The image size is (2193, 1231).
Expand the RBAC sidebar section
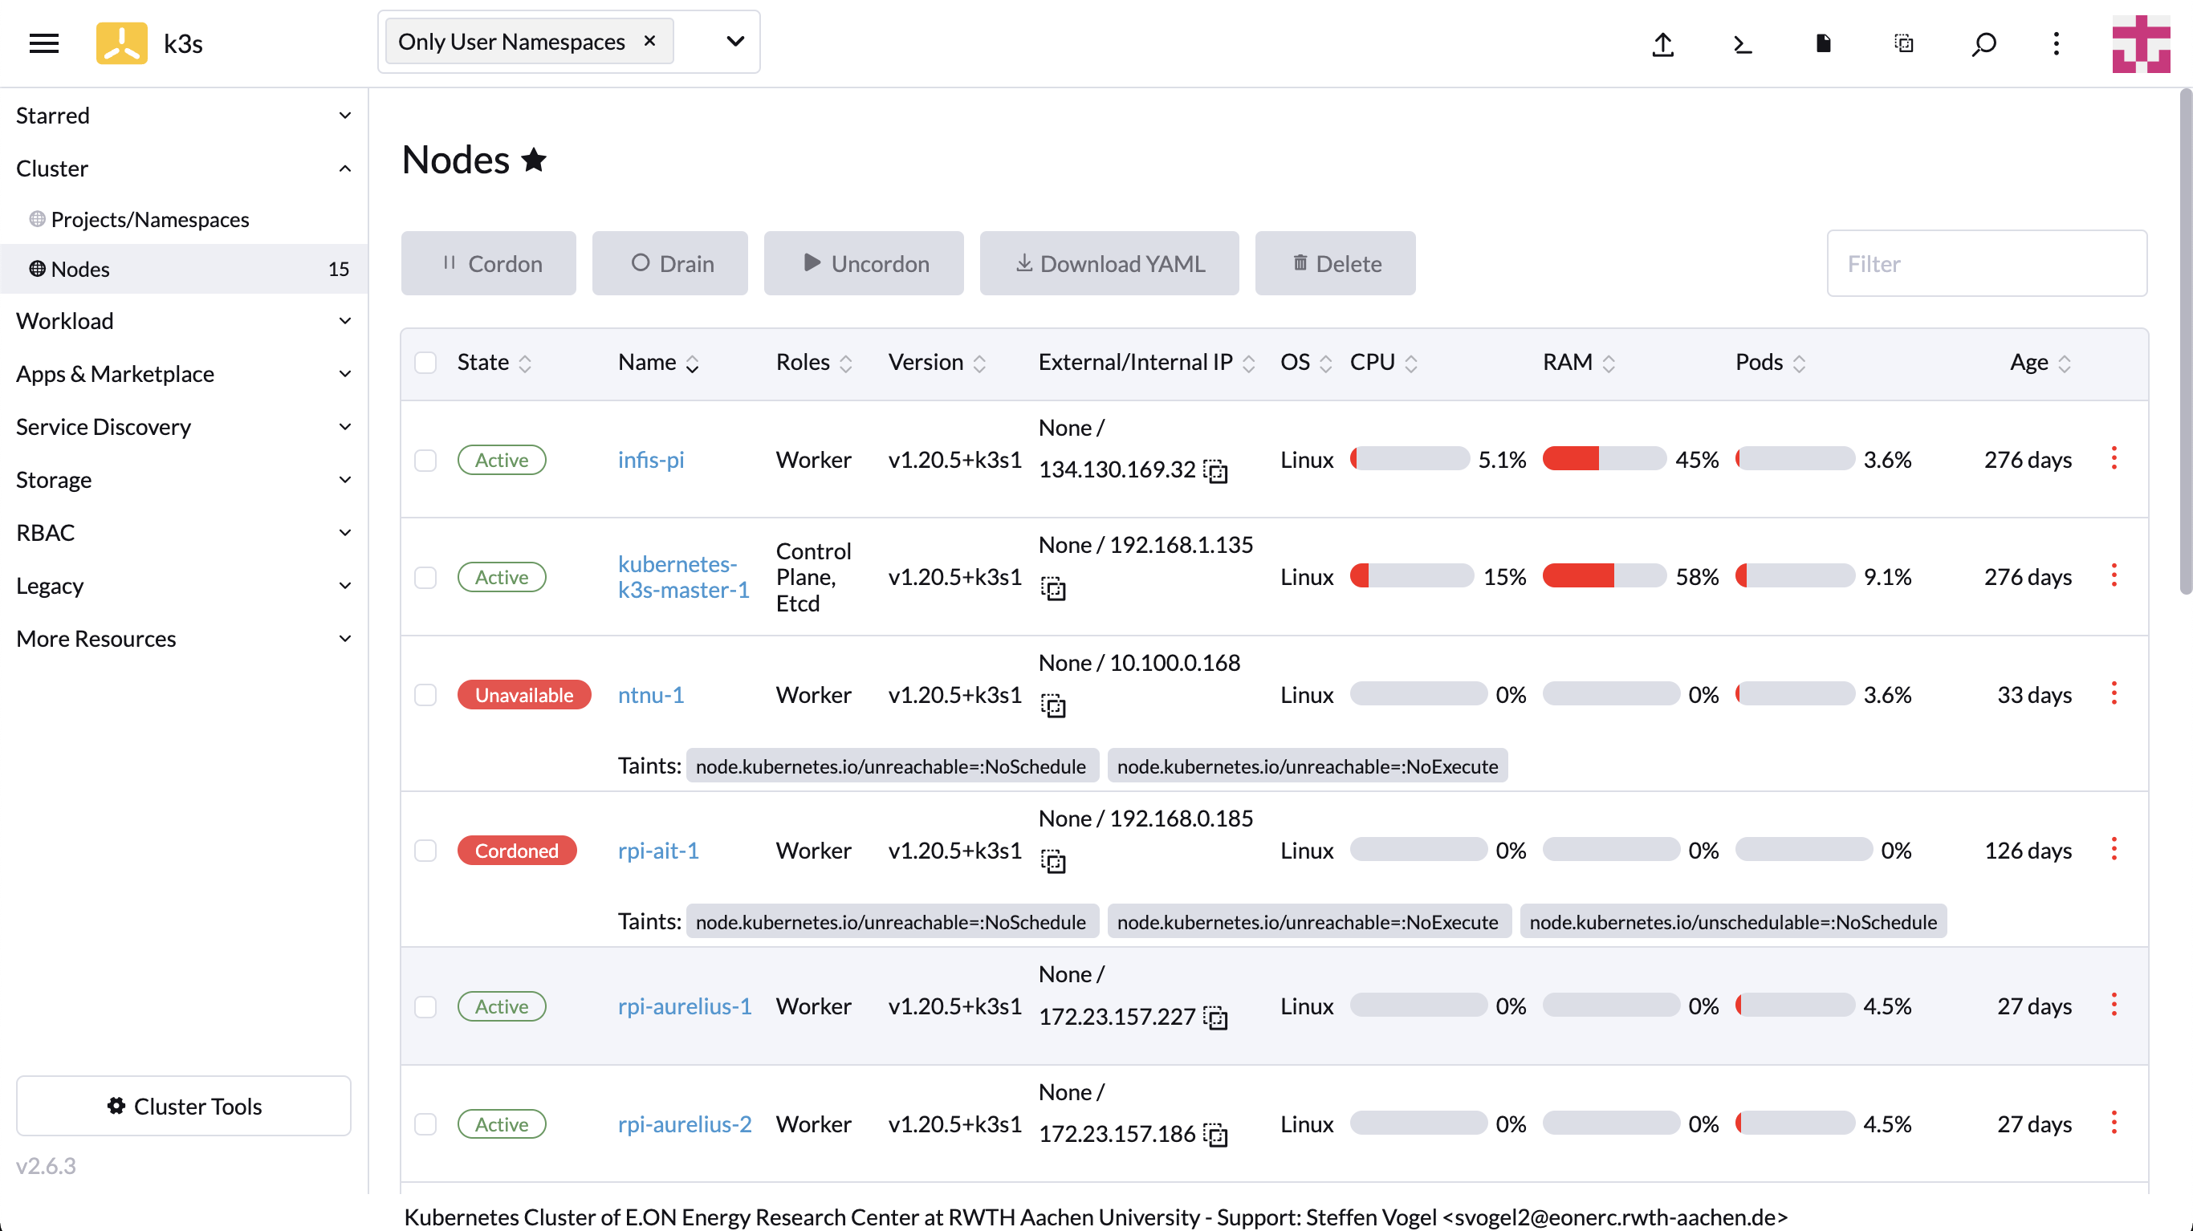[184, 532]
